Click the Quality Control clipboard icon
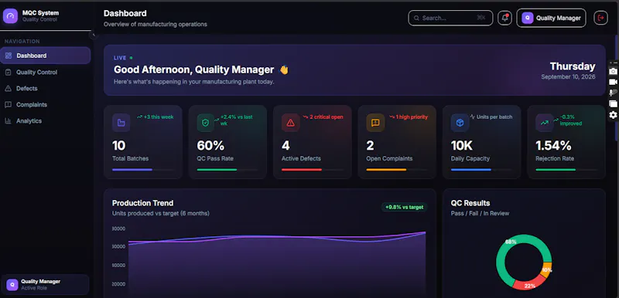619x298 pixels. (8, 72)
